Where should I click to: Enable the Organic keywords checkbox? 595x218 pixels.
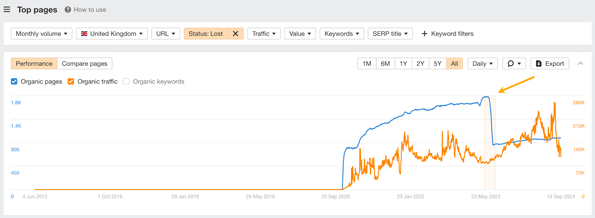point(126,82)
